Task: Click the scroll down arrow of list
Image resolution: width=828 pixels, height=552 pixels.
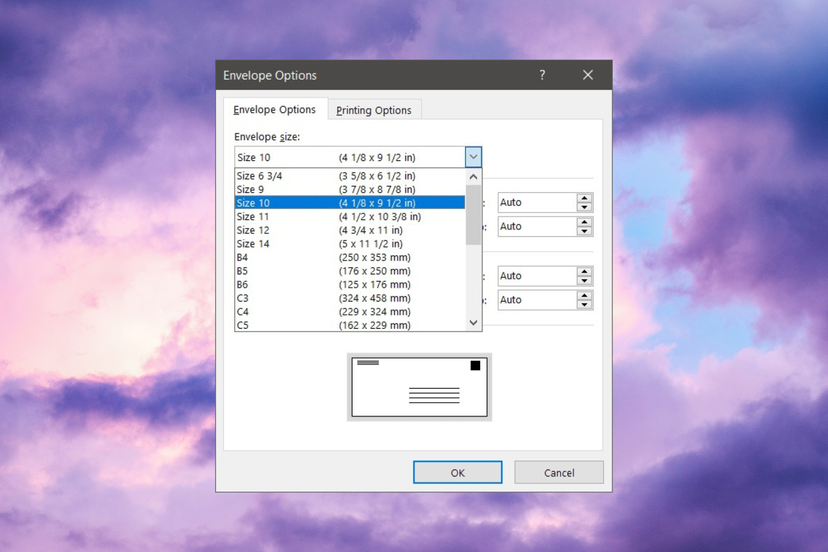Action: (473, 323)
